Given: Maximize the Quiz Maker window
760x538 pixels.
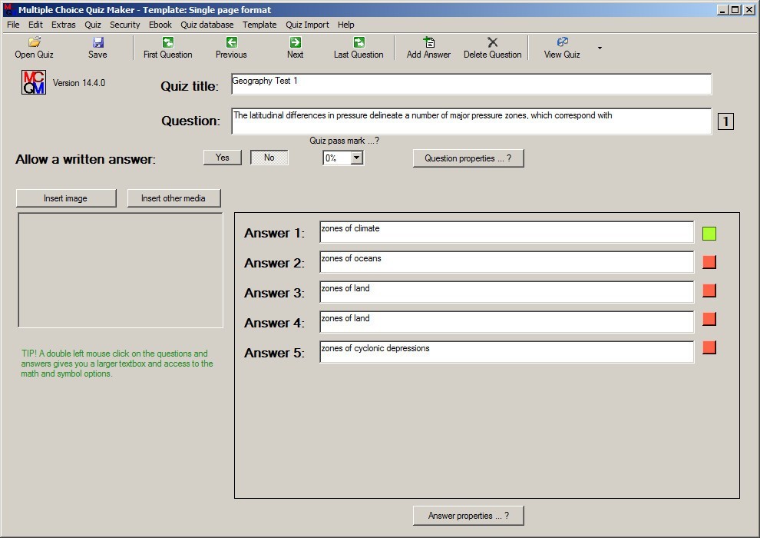Looking at the screenshot, I should (x=735, y=10).
